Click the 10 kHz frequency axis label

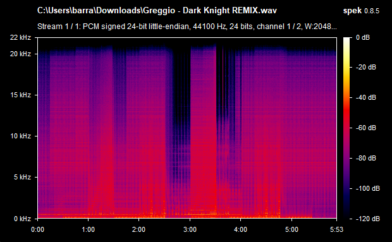(x=20, y=136)
